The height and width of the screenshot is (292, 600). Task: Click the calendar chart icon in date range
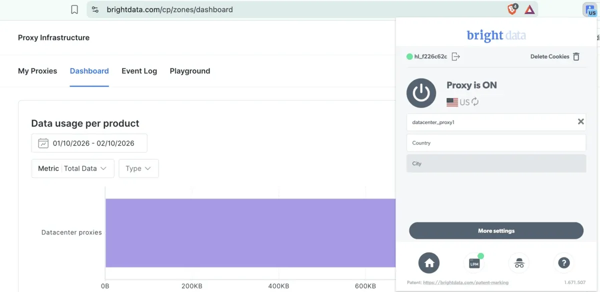pyautogui.click(x=43, y=143)
